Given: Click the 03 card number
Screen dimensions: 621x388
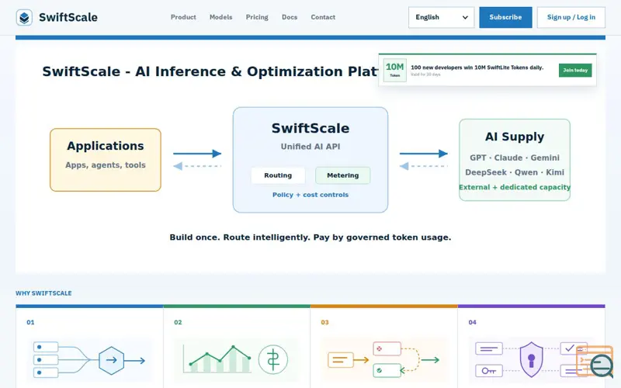Looking at the screenshot, I should tap(324, 322).
